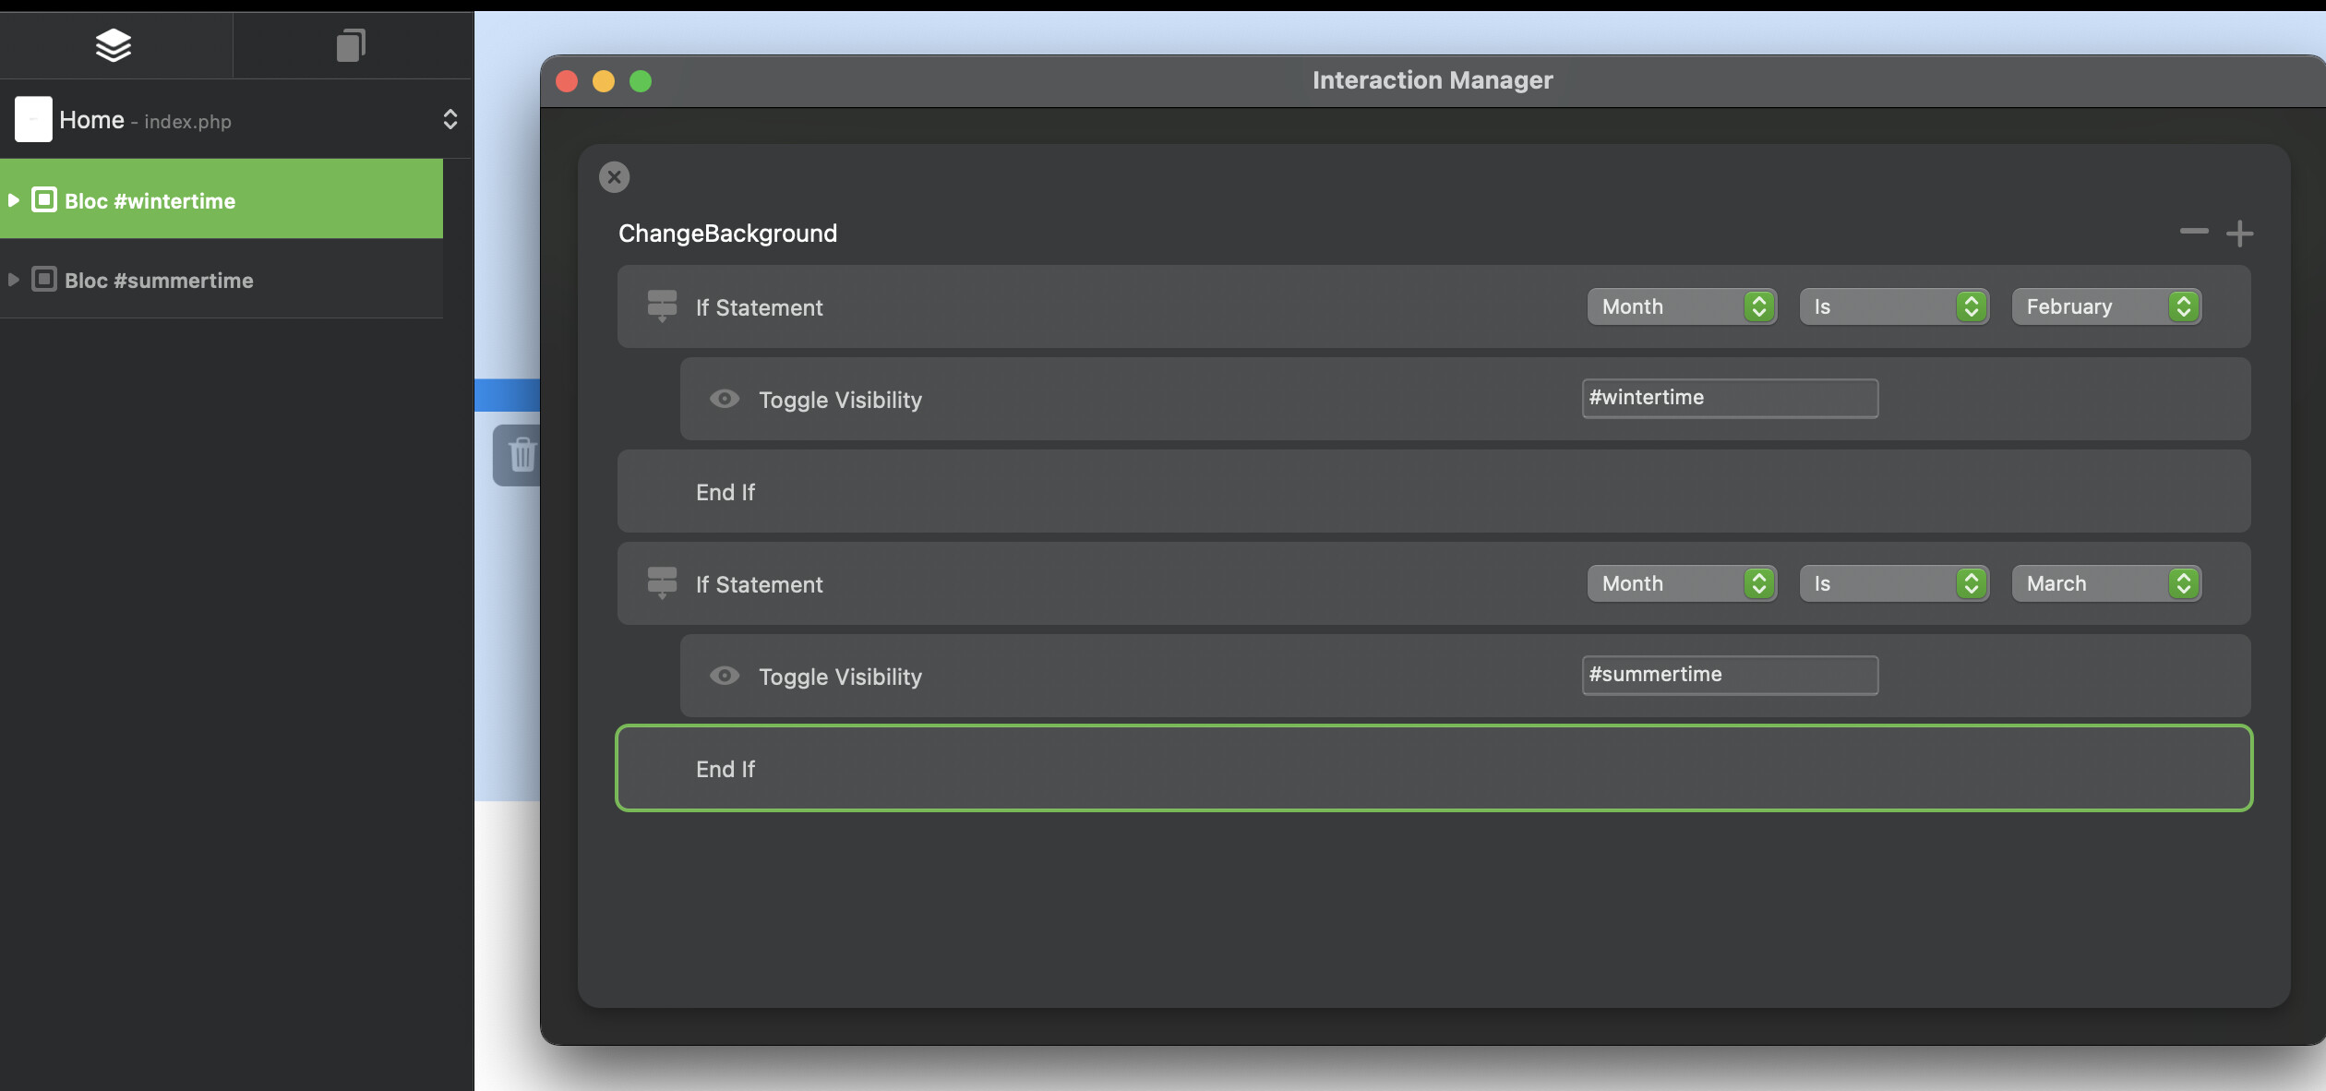Click the trash delete icon
The image size is (2326, 1091).
pos(522,454)
